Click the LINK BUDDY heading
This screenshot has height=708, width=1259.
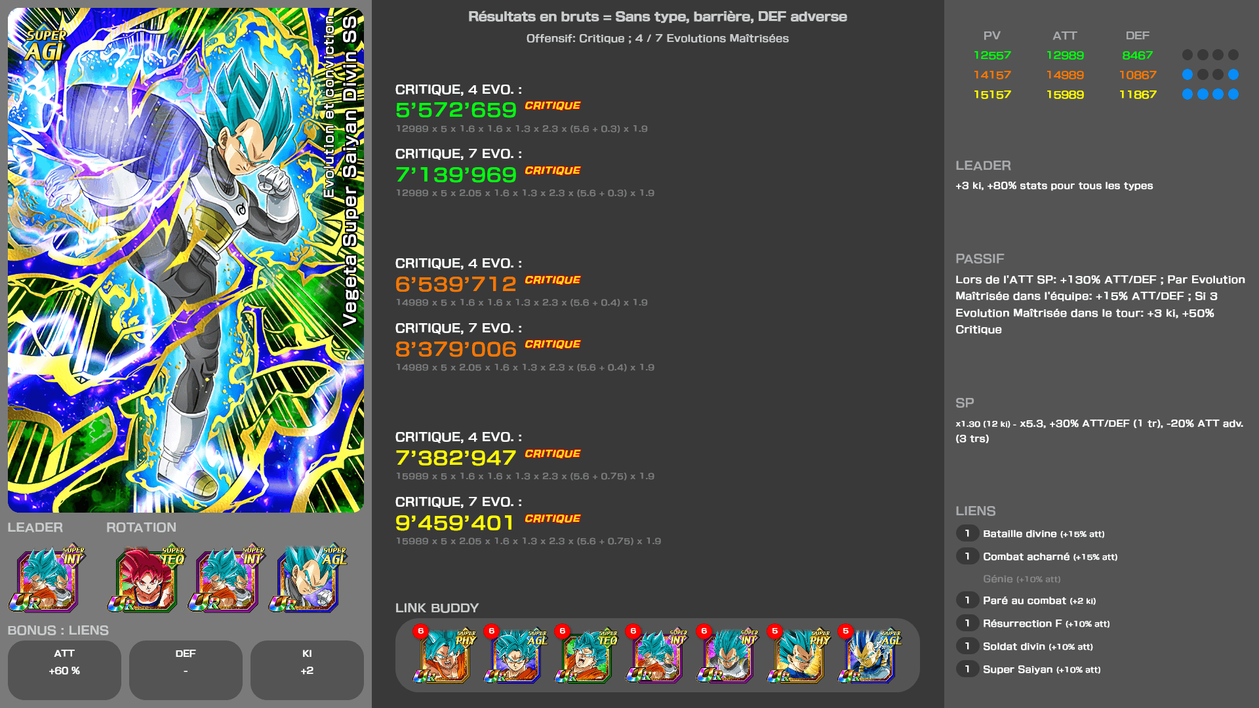point(437,608)
